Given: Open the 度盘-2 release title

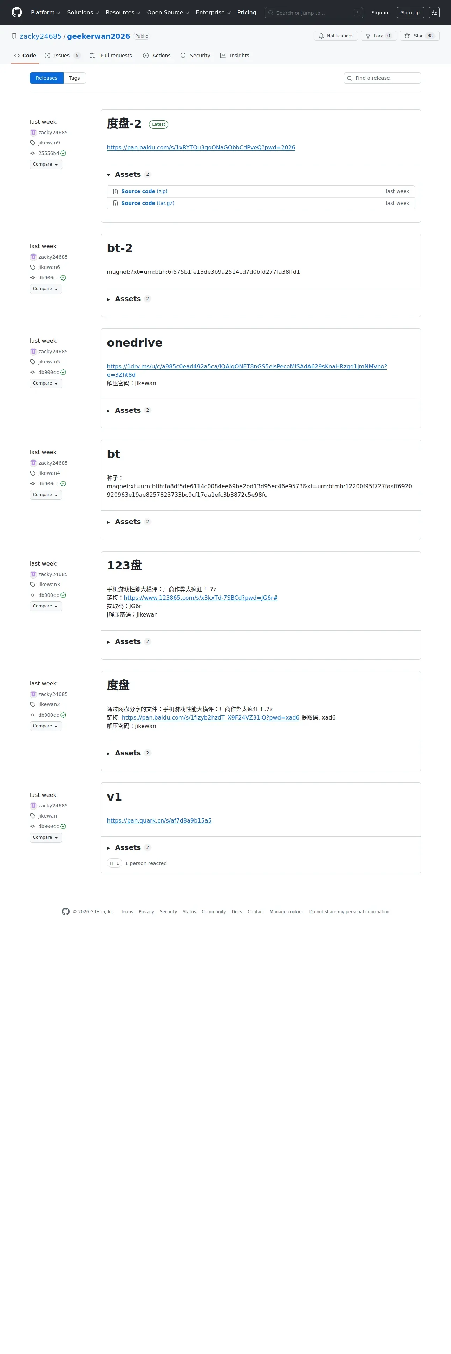Looking at the screenshot, I should (124, 123).
